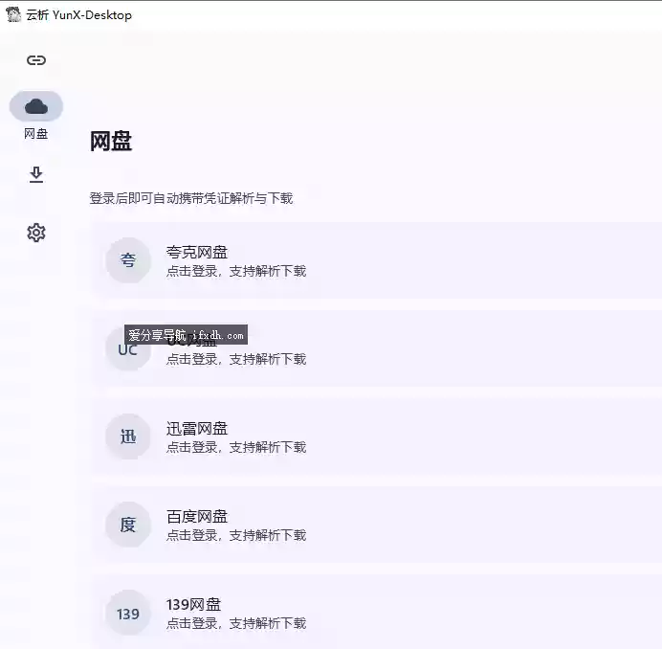Image resolution: width=662 pixels, height=649 pixels.
Task: Click the 夸 avatar for Quark drive
Action: [128, 260]
